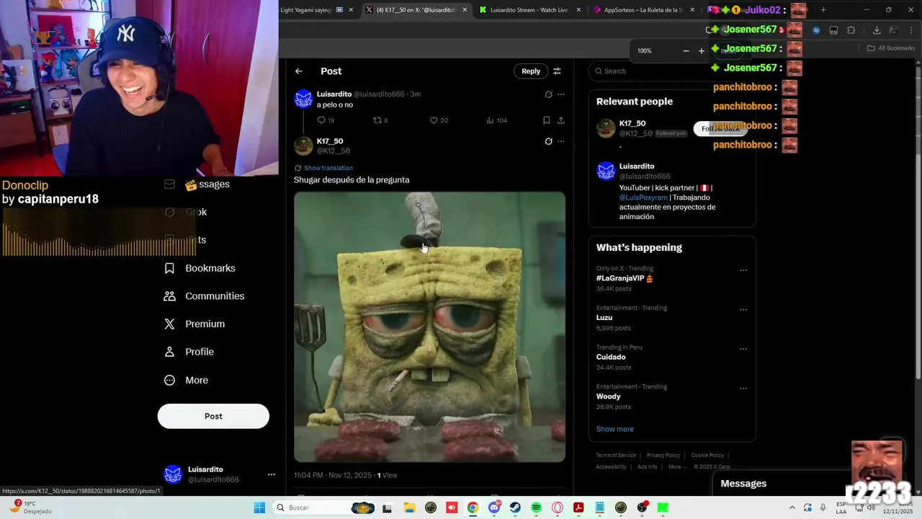Open Chrome downloads icon

pyautogui.click(x=877, y=30)
